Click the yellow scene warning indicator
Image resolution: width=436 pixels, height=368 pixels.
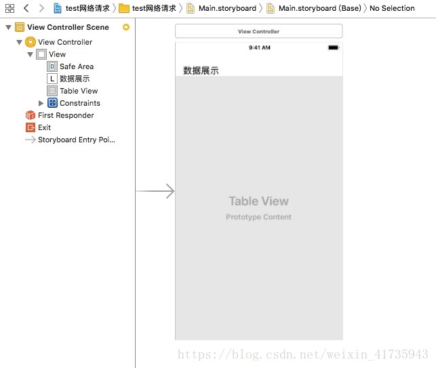(x=126, y=27)
